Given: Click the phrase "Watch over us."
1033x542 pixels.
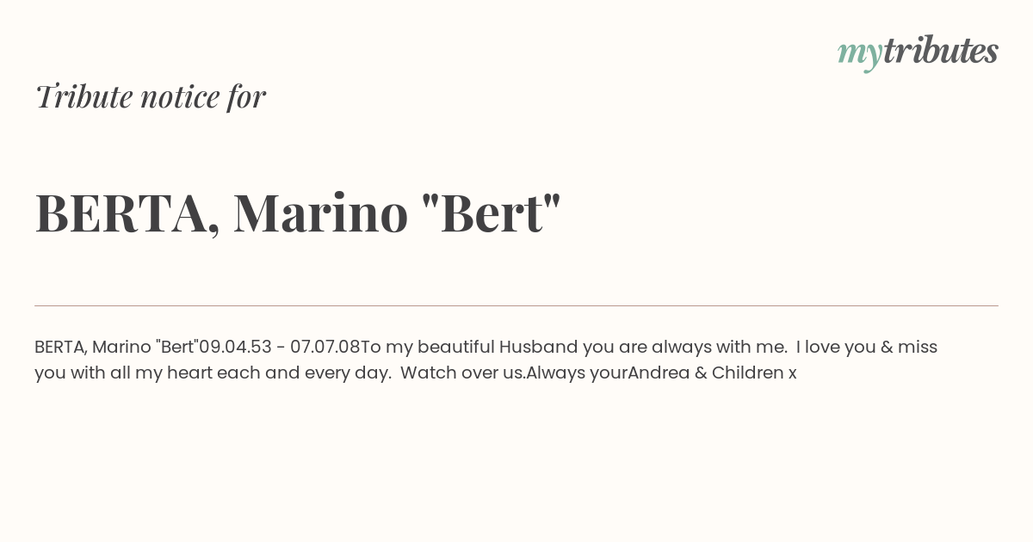Looking at the screenshot, I should (x=463, y=373).
